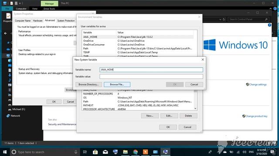Open Task View from the taskbar
279x156 pixels.
[85, 152]
